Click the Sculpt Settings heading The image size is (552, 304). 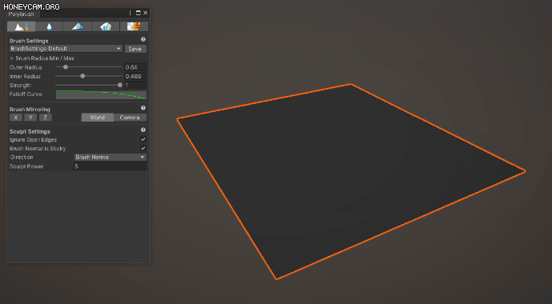30,131
